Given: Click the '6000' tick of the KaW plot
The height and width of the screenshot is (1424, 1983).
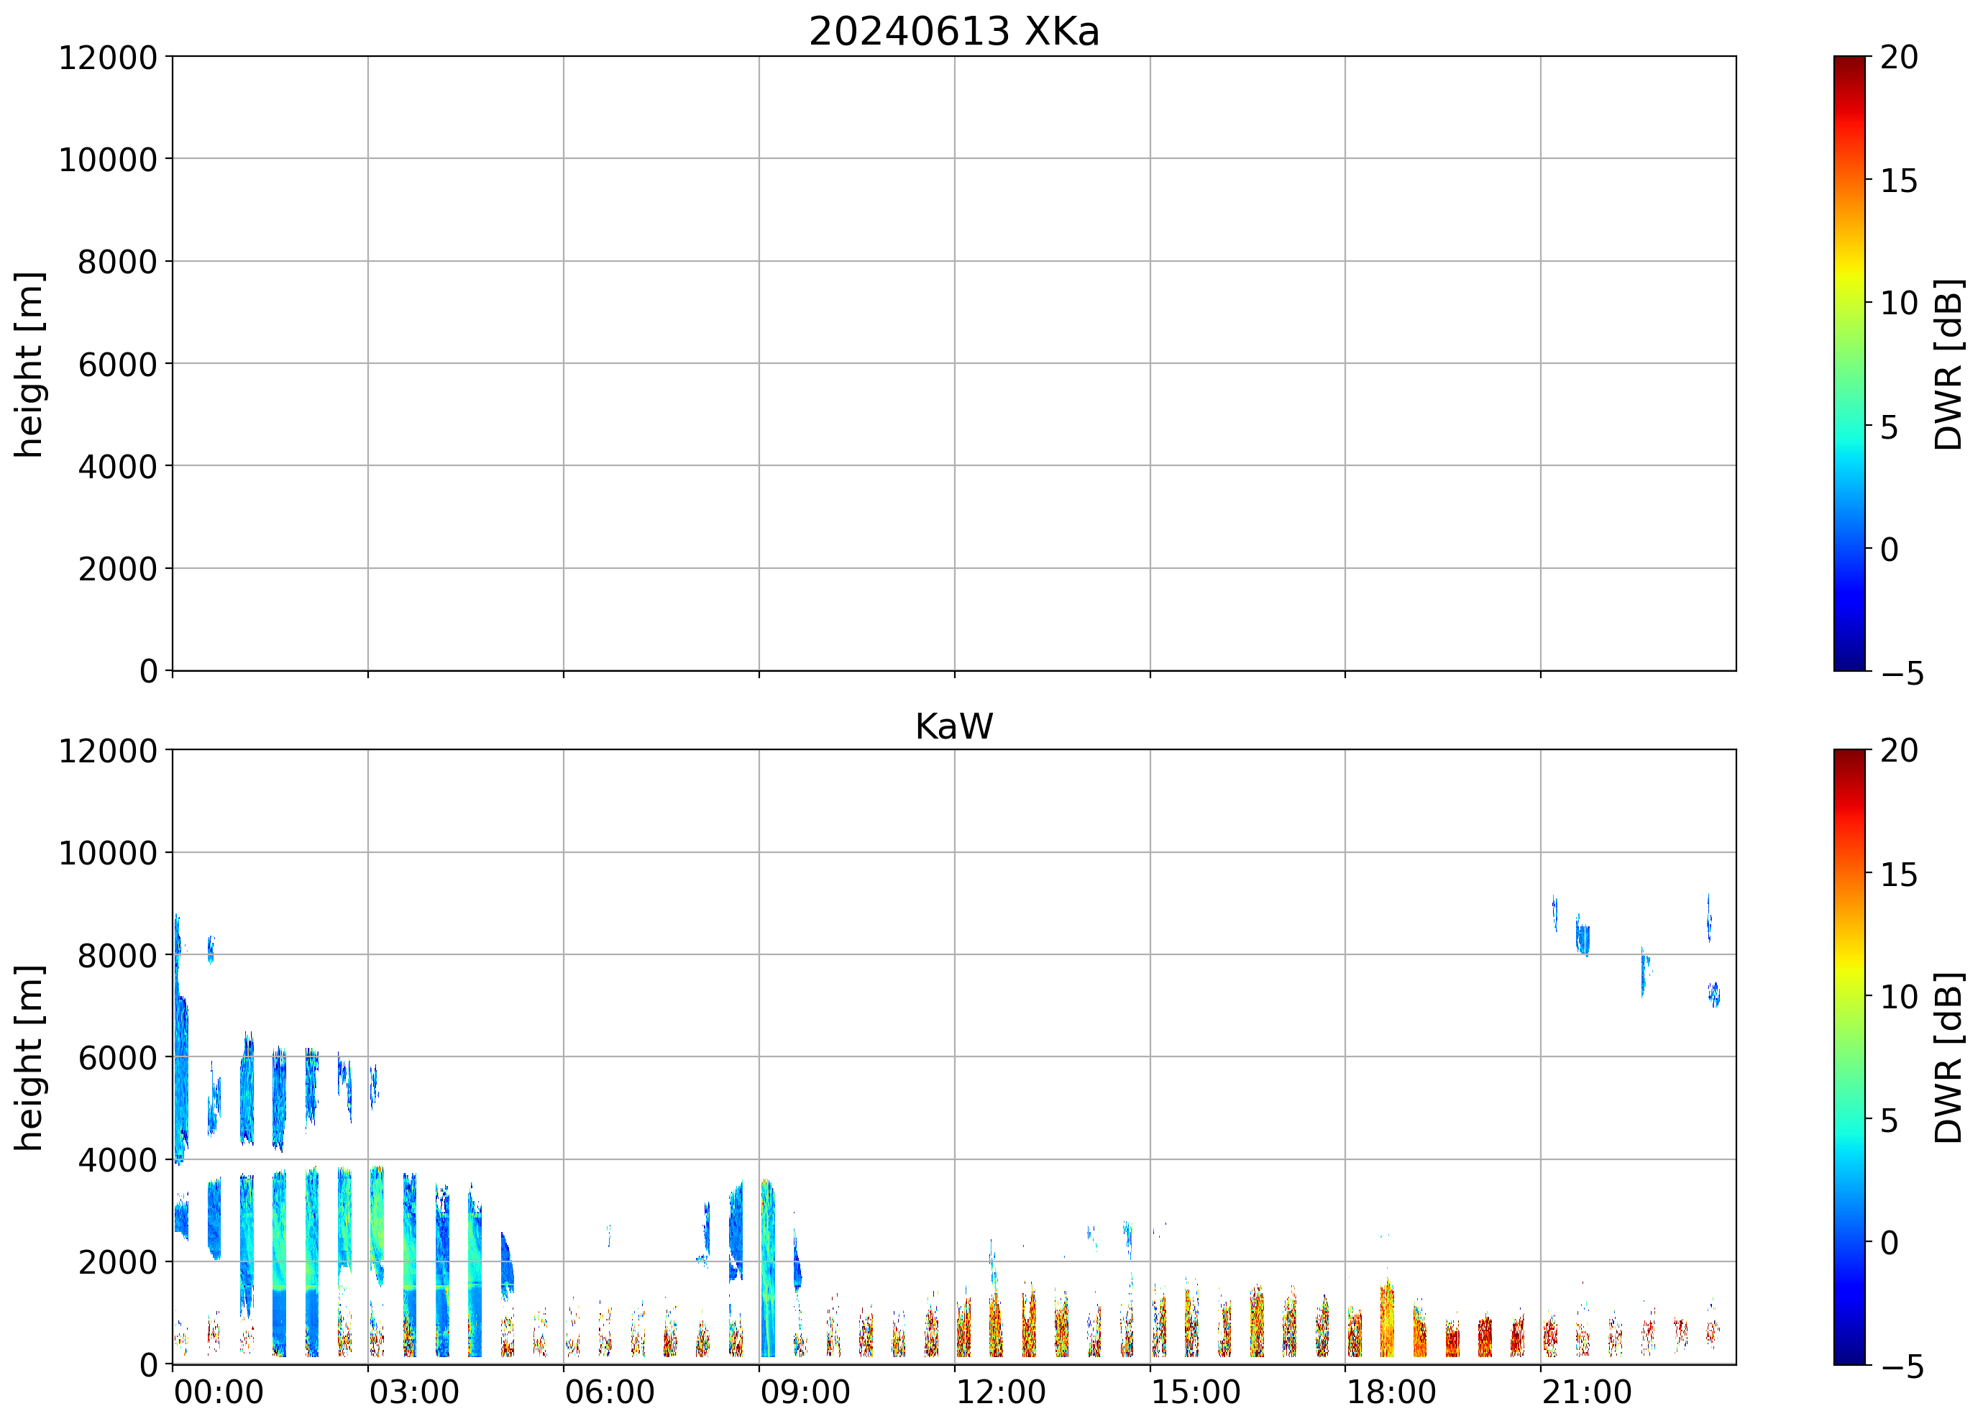Looking at the screenshot, I should [x=117, y=1059].
